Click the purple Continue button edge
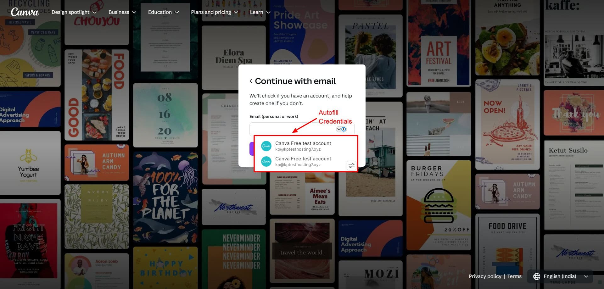This screenshot has width=604, height=289. click(251, 149)
